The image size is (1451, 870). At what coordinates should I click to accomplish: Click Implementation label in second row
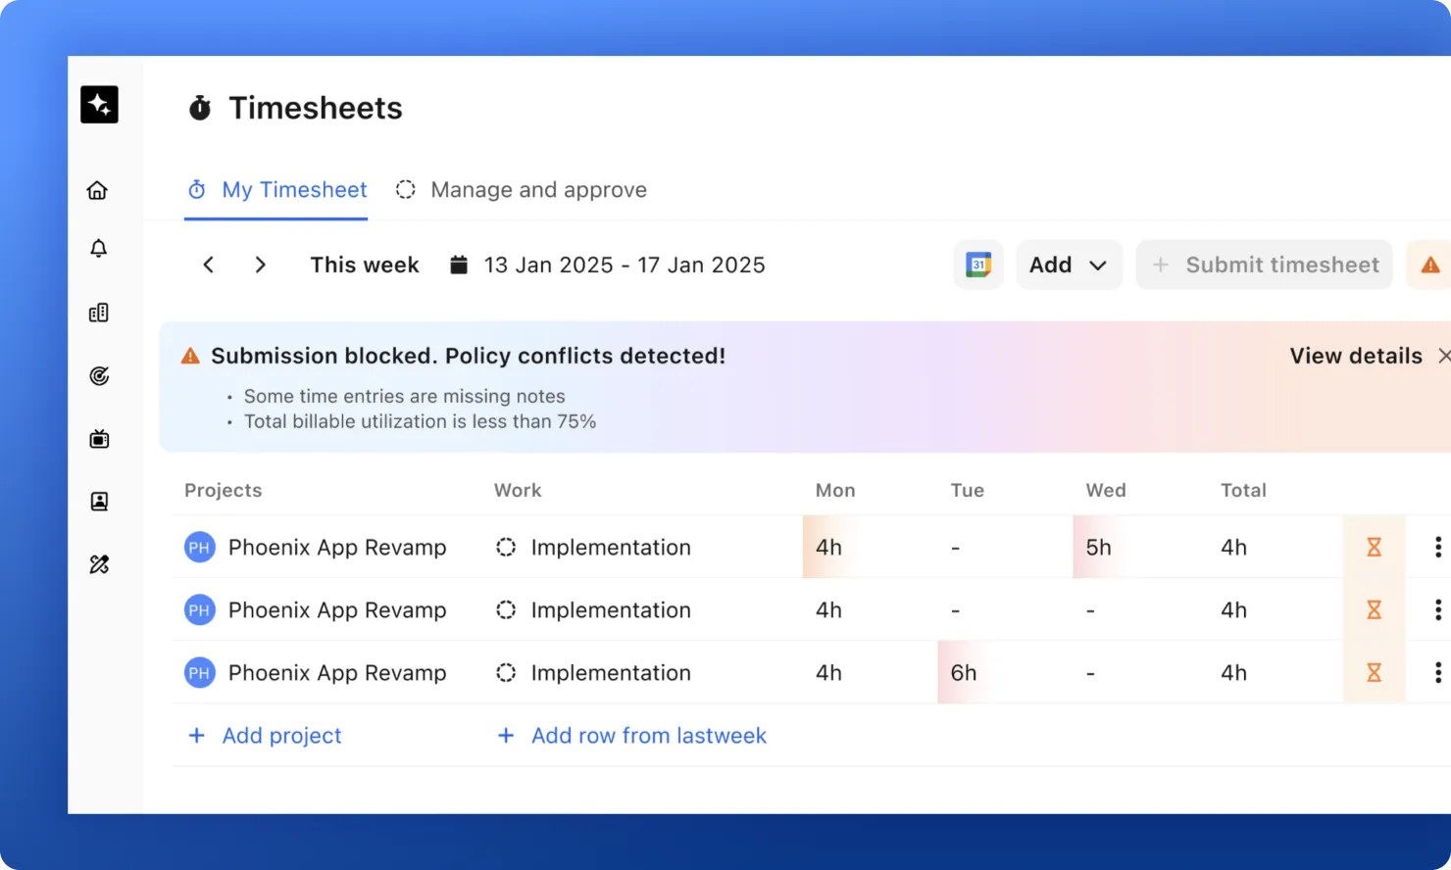pos(611,609)
